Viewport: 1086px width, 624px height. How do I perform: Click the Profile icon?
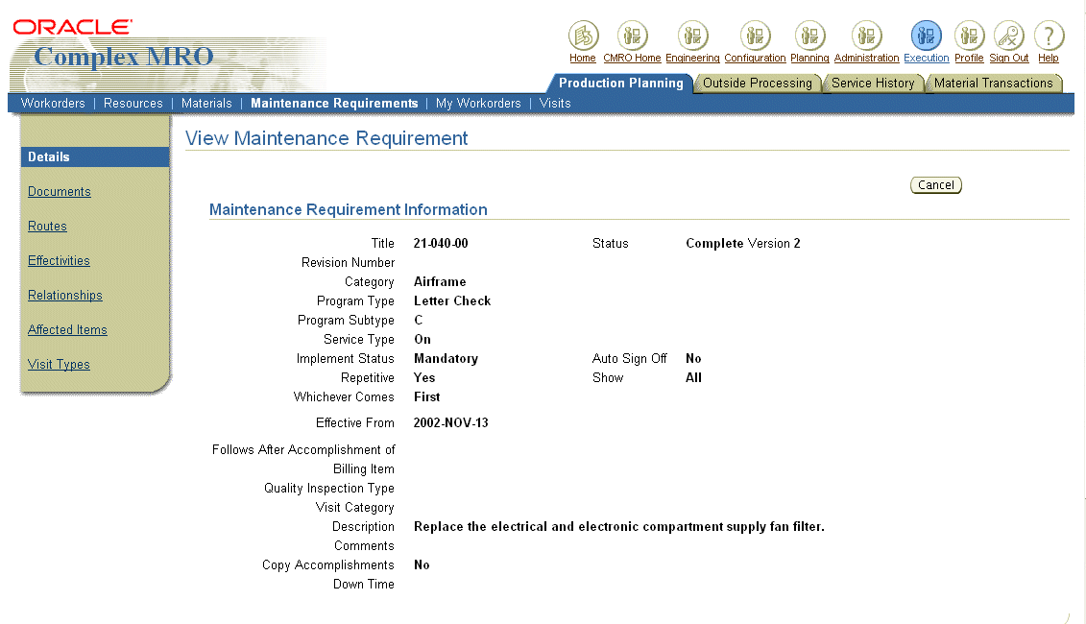(969, 36)
